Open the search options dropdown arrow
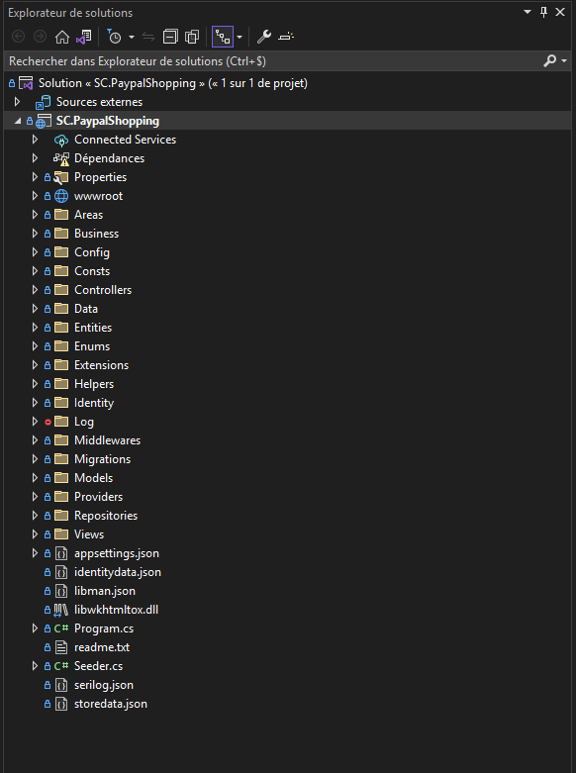This screenshot has width=576, height=773. pyautogui.click(x=564, y=60)
